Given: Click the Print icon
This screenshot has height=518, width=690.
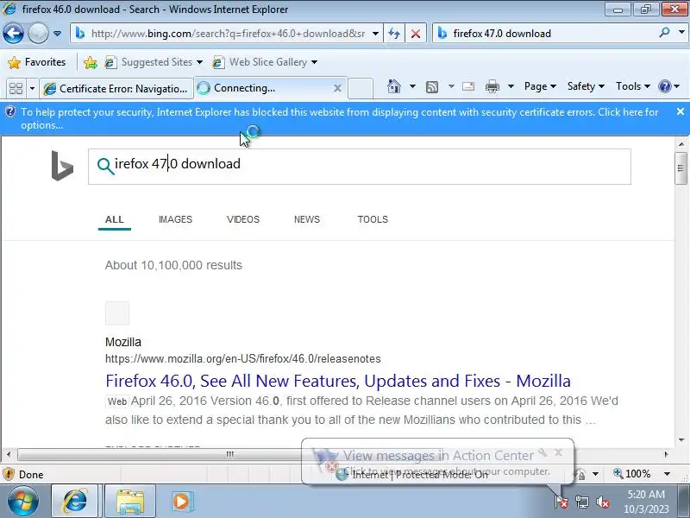Looking at the screenshot, I should point(492,87).
